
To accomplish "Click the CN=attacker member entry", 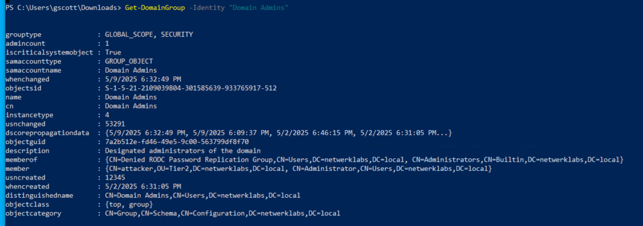I will (x=197, y=169).
